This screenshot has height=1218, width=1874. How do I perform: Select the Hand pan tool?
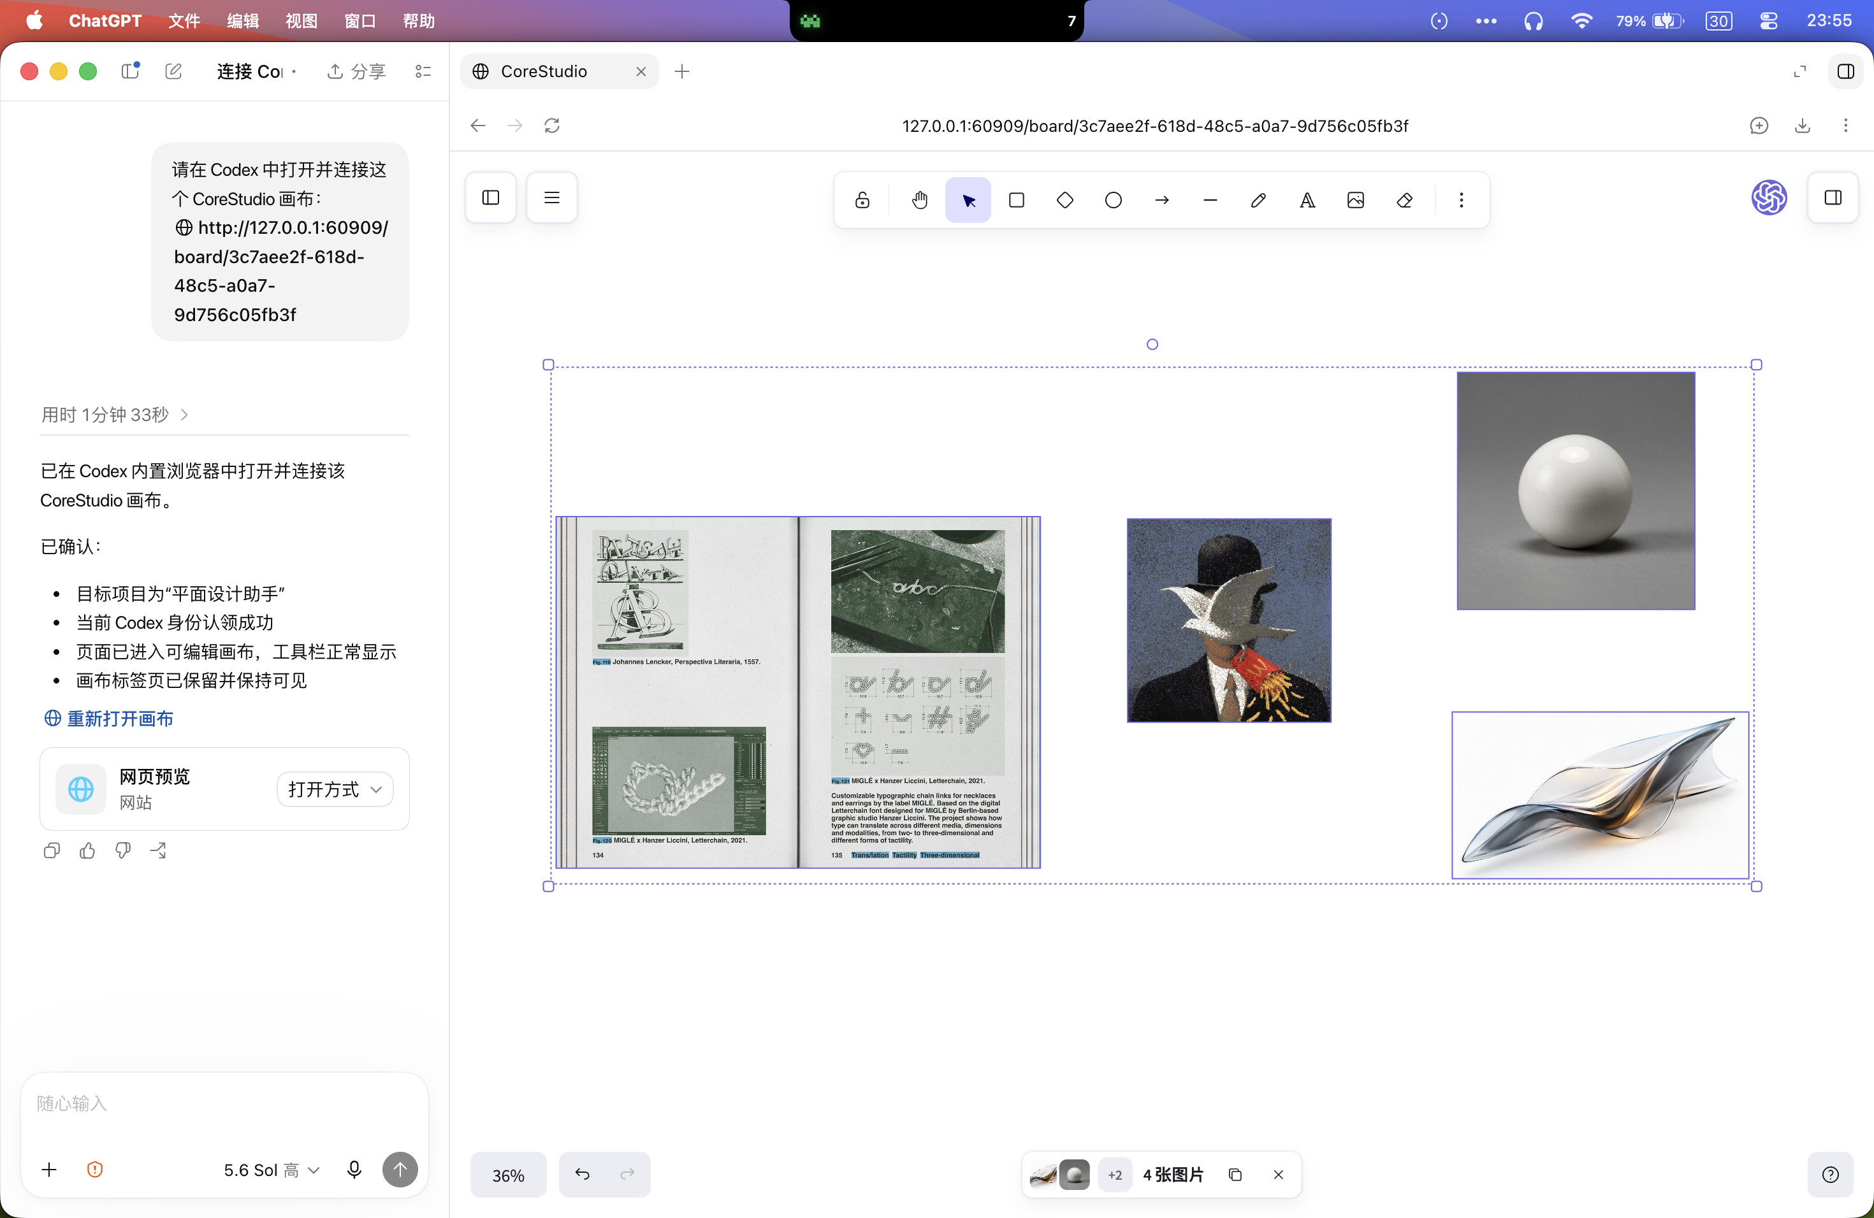click(920, 201)
